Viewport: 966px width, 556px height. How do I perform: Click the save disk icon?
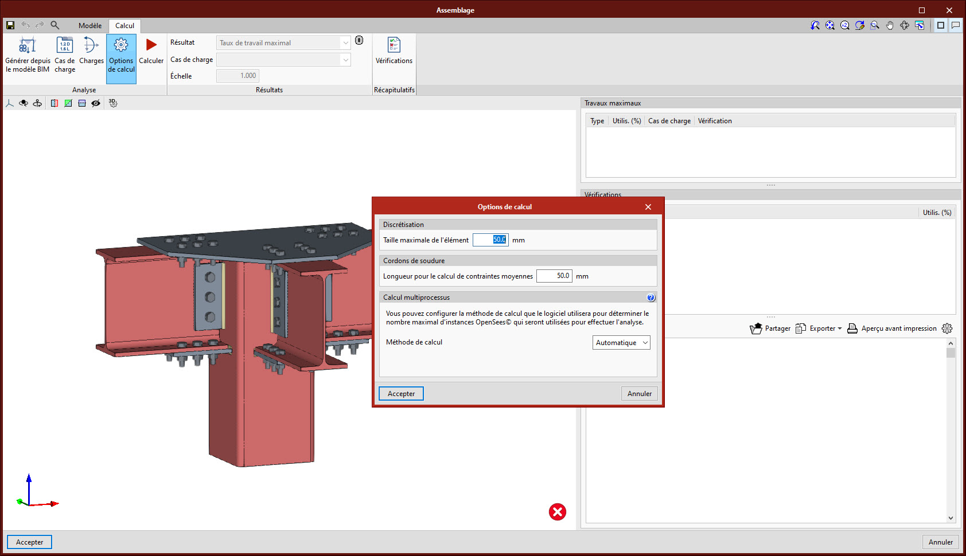point(10,25)
